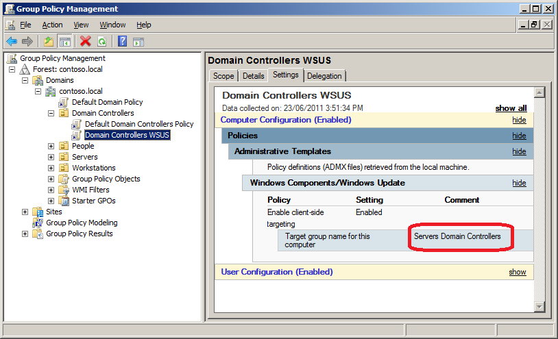The image size is (558, 339).
Task: Expand the WMI Filters node
Action: pyautogui.click(x=51, y=190)
